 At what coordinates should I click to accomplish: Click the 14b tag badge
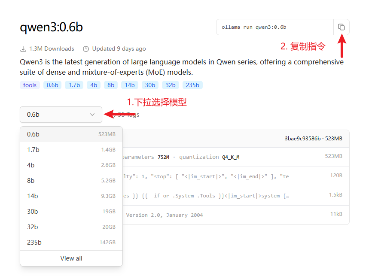(130, 85)
